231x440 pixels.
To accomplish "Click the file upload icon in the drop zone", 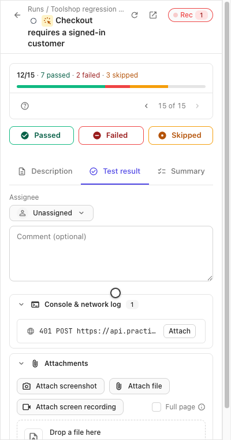I will click(33, 434).
